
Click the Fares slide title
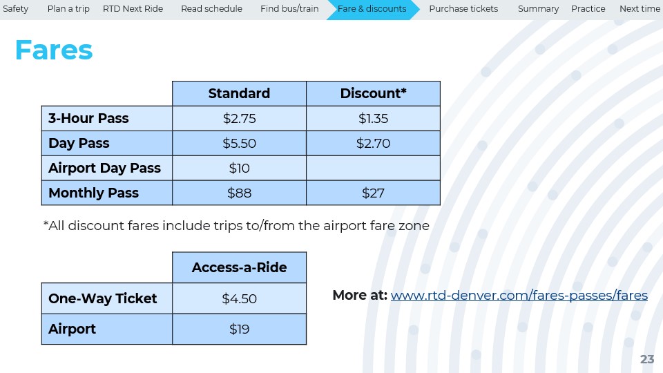(54, 51)
